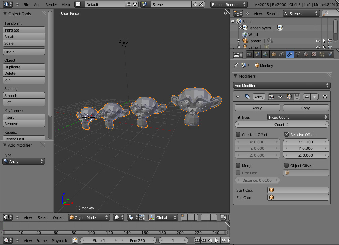Toggle Array modifier viewport visibility eye

(x=280, y=97)
